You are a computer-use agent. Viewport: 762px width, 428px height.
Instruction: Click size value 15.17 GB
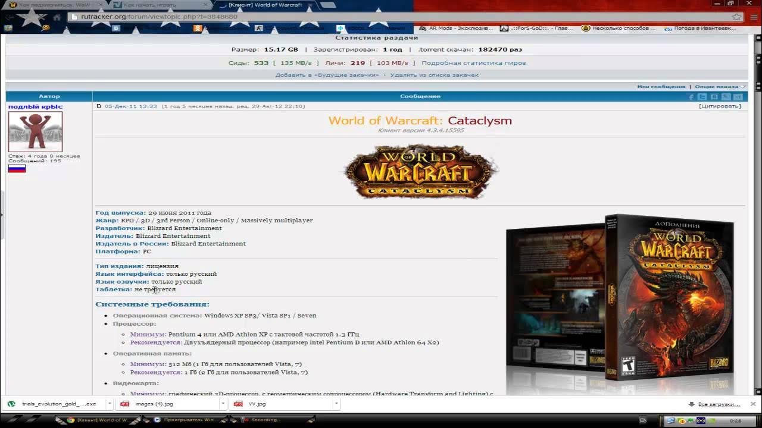[281, 50]
